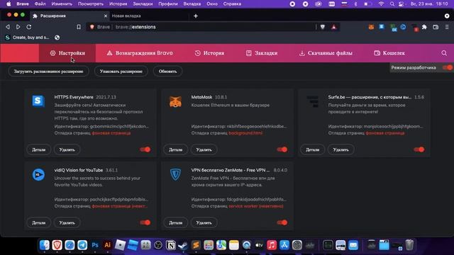Open the Файл menu in menu bar
Image resolution: width=454 pixels, height=255 pixels.
pos(40,4)
